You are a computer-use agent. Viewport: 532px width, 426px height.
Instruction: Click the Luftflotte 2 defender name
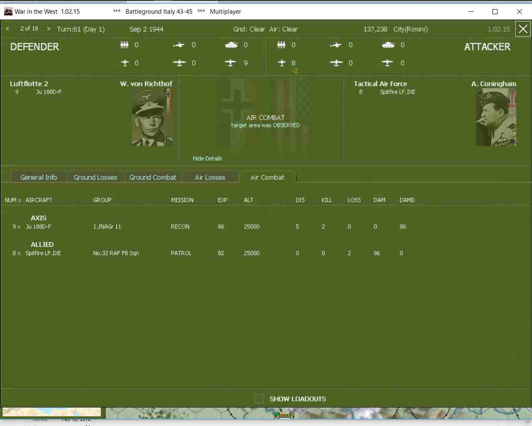coord(29,84)
